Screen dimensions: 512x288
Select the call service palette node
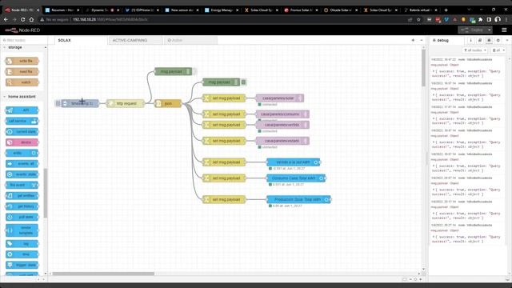click(22, 121)
